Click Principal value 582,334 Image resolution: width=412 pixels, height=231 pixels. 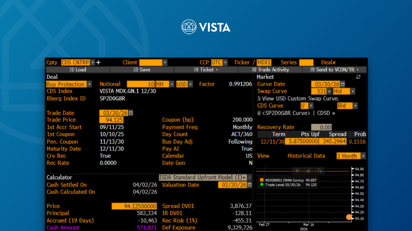(x=147, y=214)
